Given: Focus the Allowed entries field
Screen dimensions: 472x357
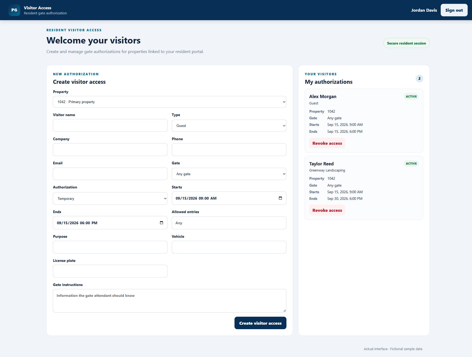Looking at the screenshot, I should click(x=229, y=223).
